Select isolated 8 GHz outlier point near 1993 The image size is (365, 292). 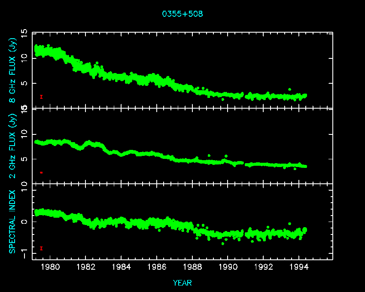pos(289,89)
